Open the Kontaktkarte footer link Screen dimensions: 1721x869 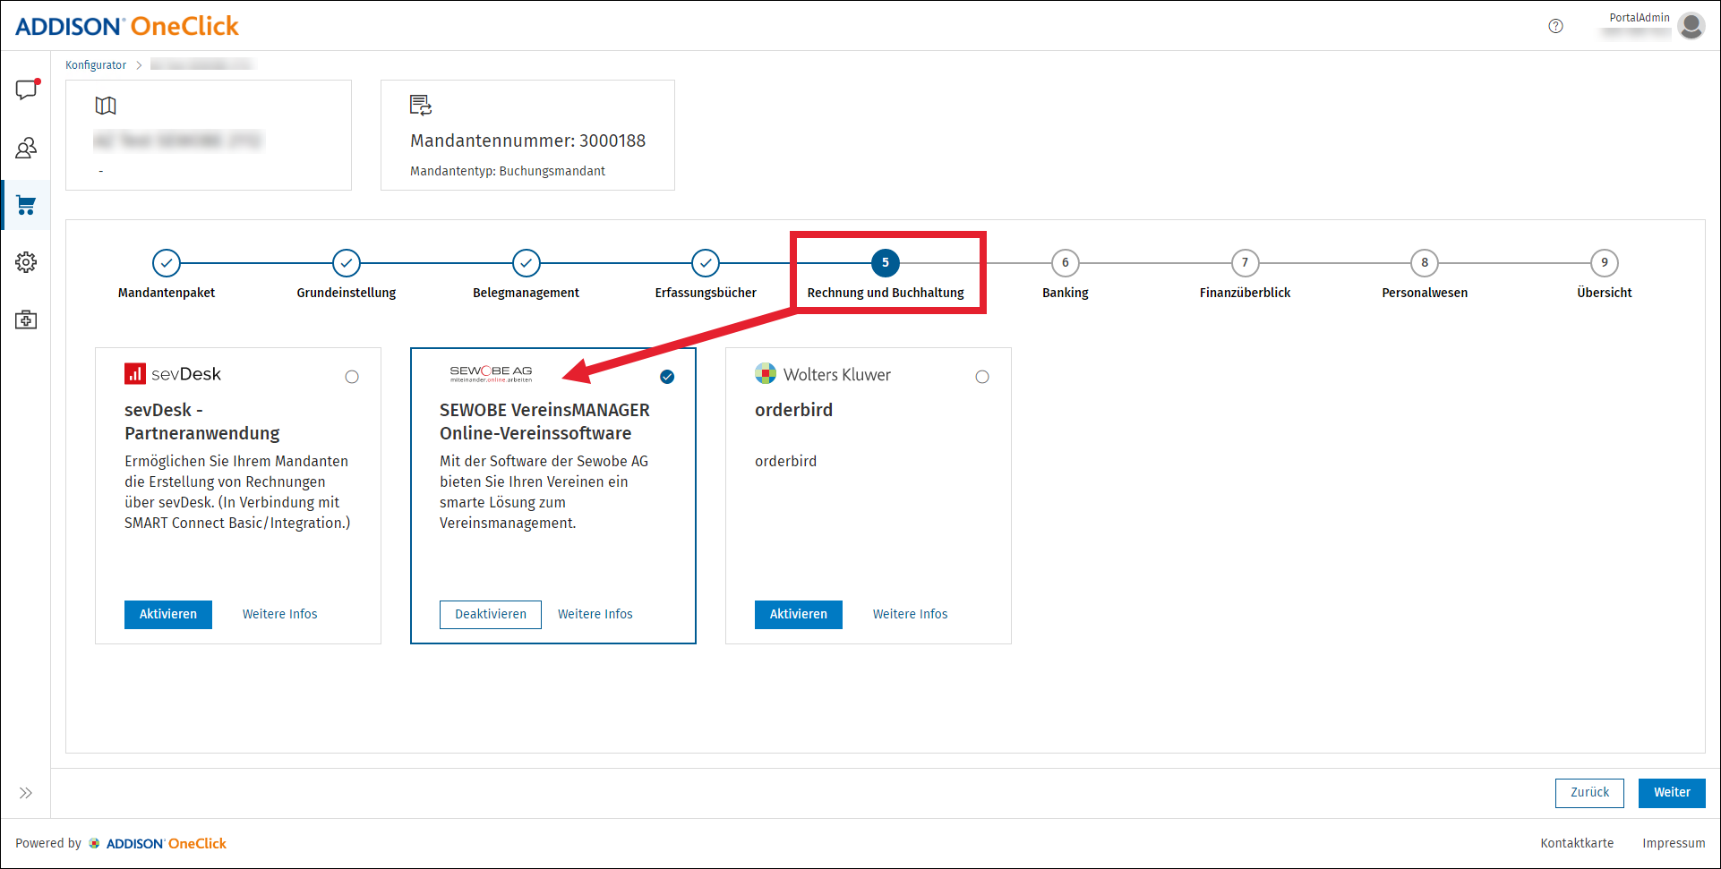pyautogui.click(x=1577, y=844)
